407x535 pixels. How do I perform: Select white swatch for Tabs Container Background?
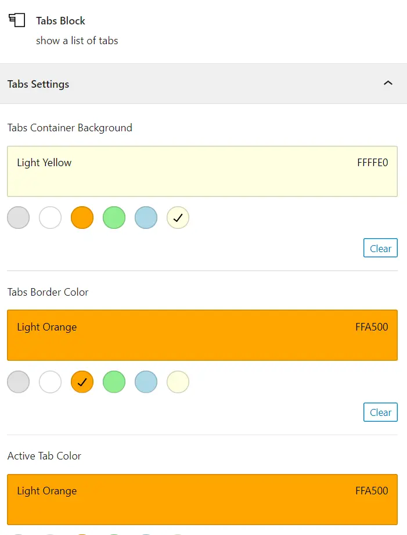pyautogui.click(x=50, y=217)
